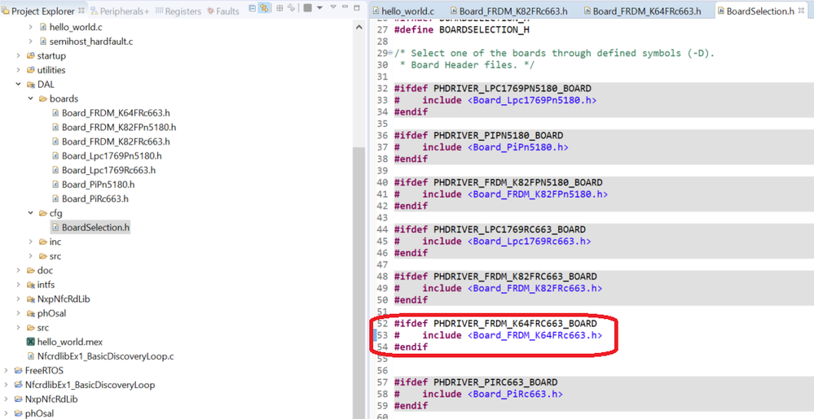Toggle the fold marker at line 29
Image resolution: width=814 pixels, height=419 pixels.
pos(390,53)
